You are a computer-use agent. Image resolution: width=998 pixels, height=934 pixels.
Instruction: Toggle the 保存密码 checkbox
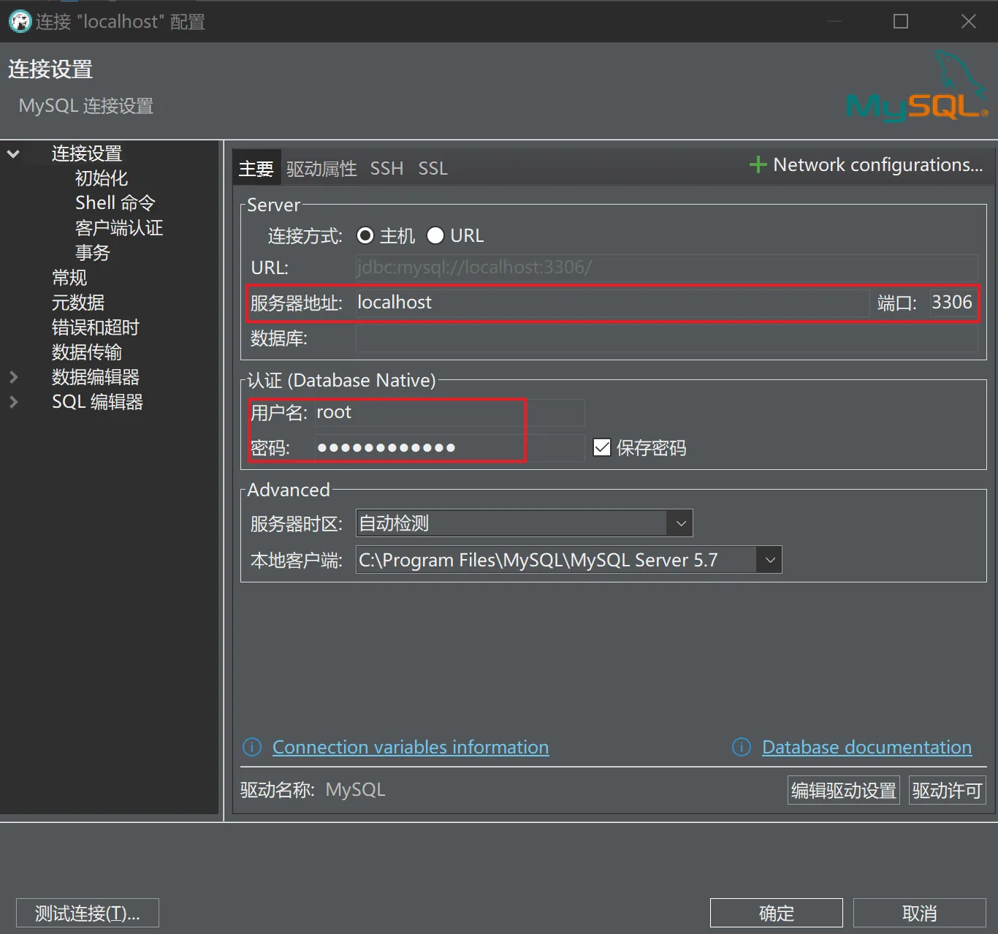(x=602, y=447)
